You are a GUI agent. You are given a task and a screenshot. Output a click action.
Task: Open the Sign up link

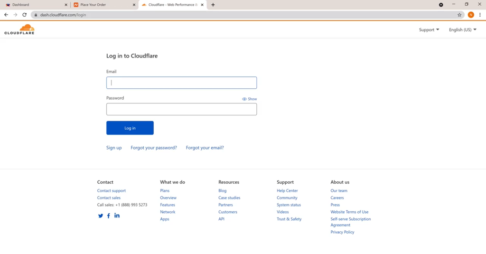[x=114, y=148]
